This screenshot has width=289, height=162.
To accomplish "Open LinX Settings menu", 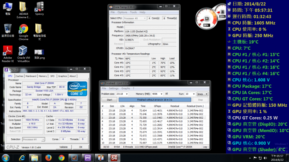I will coord(114,88).
